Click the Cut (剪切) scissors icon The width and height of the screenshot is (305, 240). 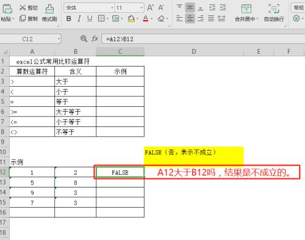tap(23, 8)
